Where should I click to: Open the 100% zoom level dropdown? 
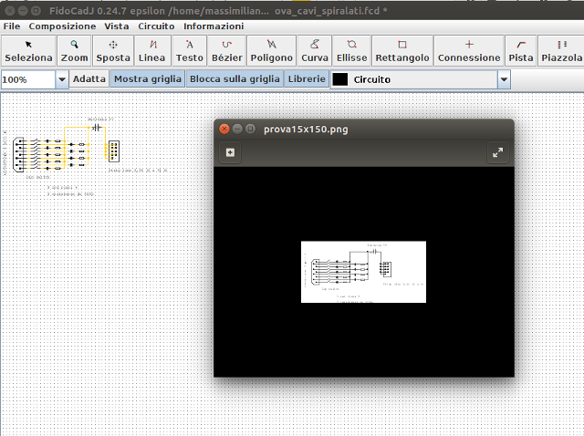click(x=62, y=79)
